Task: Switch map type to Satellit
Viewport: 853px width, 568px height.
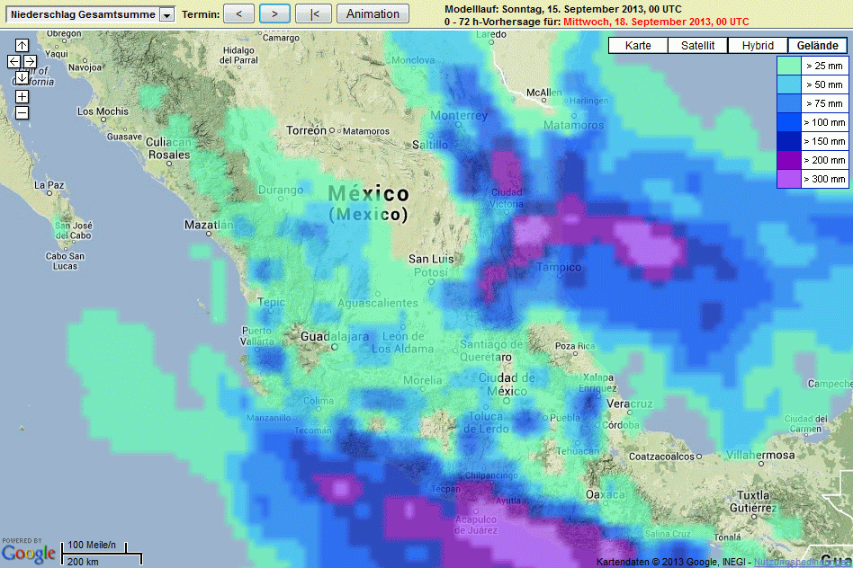Action: click(x=698, y=46)
